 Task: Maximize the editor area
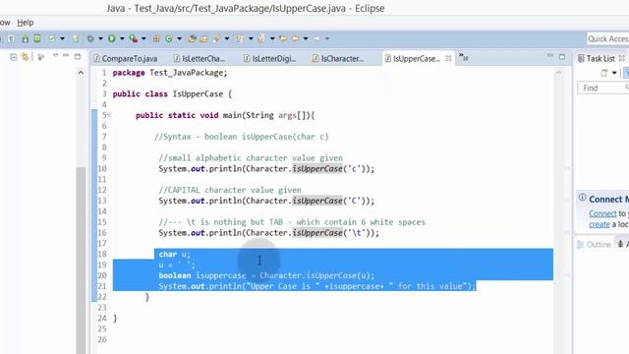(562, 57)
